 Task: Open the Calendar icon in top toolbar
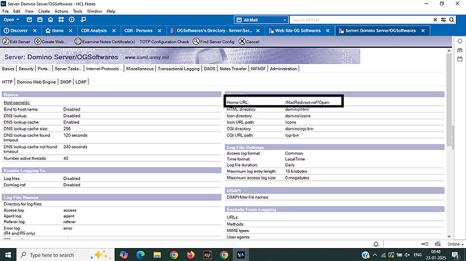pos(40,20)
